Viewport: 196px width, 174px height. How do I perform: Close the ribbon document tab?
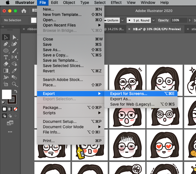click(24, 29)
